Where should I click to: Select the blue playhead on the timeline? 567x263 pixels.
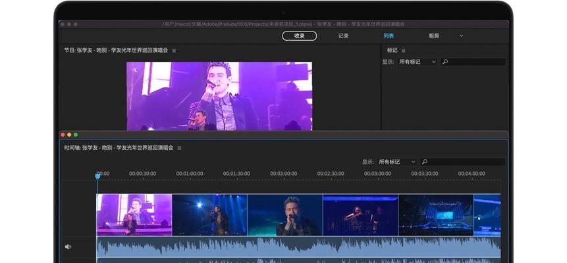[97, 176]
